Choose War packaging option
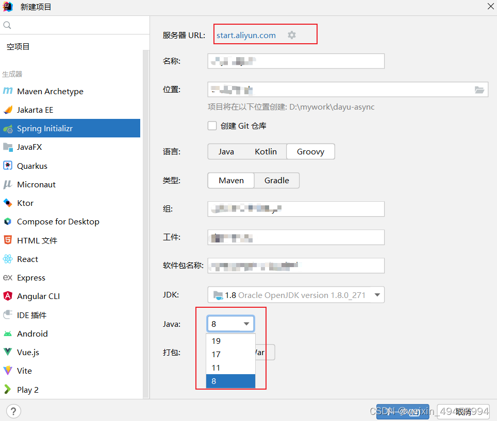This screenshot has height=421, width=497. (265, 353)
